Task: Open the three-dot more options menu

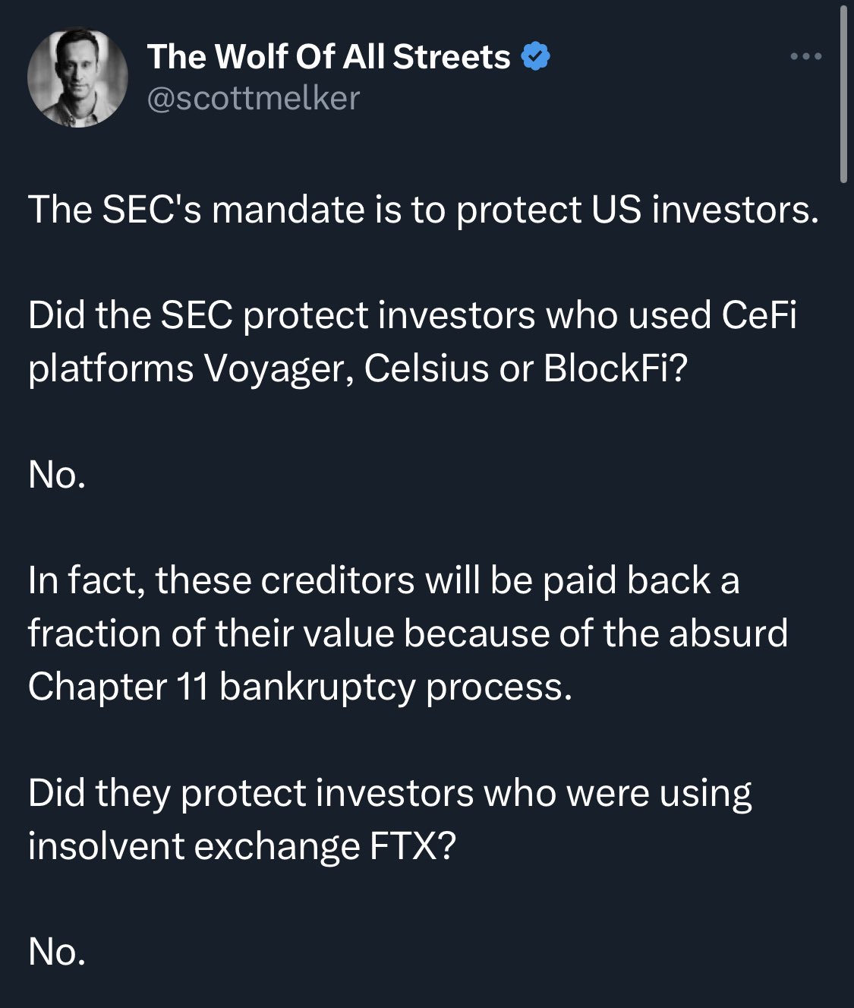Action: tap(805, 56)
